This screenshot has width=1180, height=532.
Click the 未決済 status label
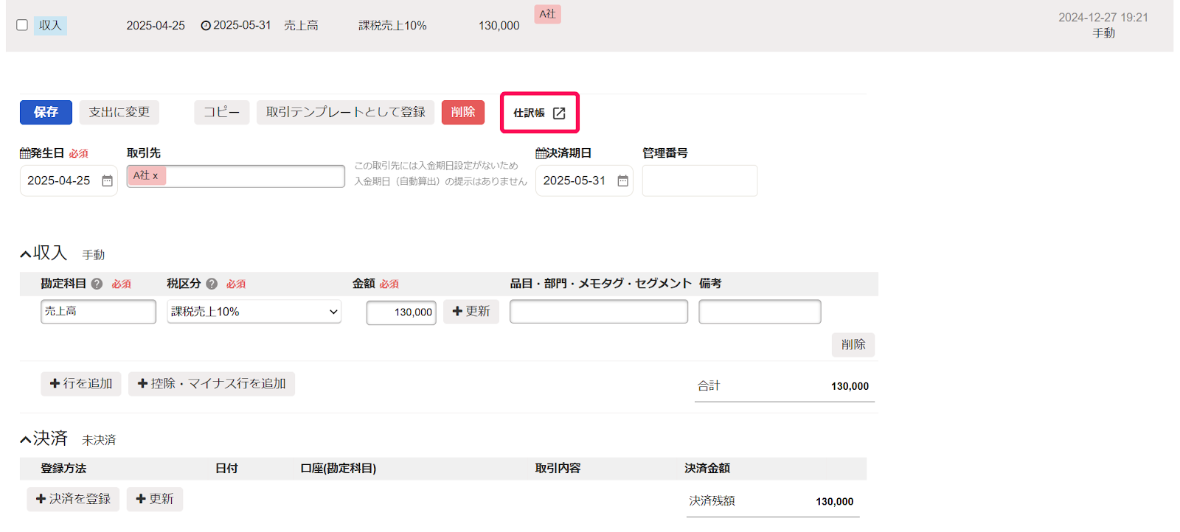(x=99, y=440)
